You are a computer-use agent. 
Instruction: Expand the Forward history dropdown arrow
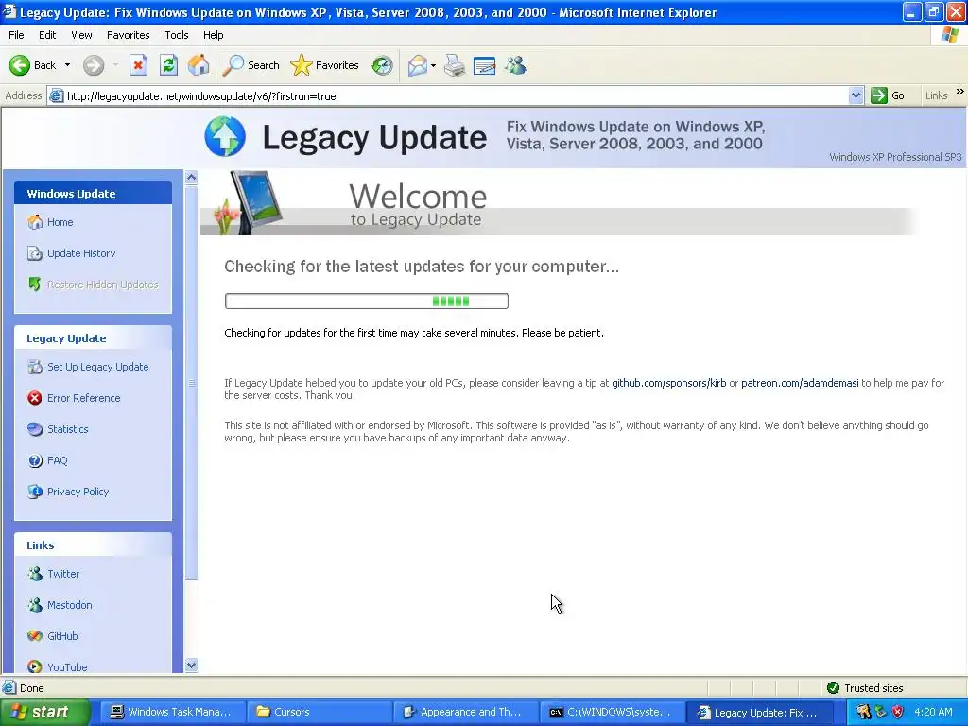115,65
